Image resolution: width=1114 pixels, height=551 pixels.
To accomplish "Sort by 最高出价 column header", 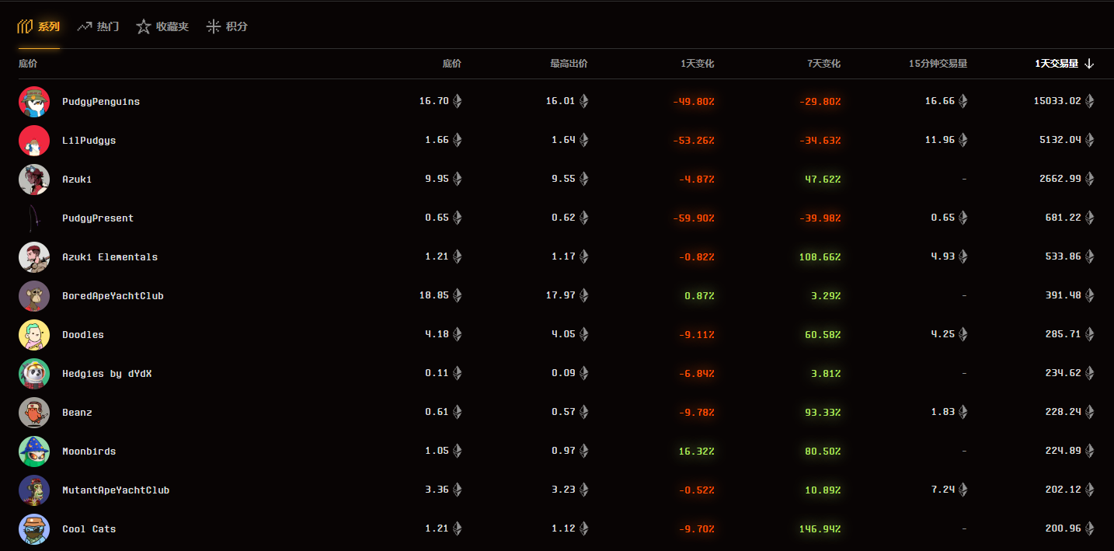I will [x=569, y=64].
